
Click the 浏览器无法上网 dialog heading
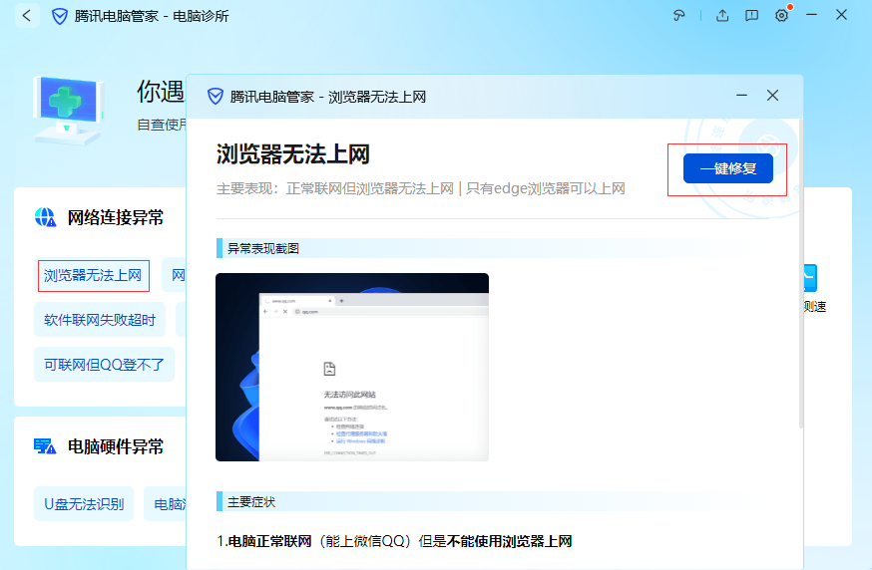[x=293, y=154]
